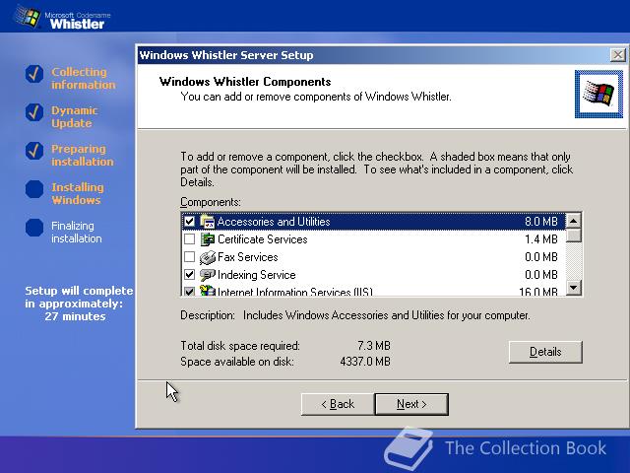The image size is (630, 473).
Task: Check the Fax Services checkbox
Action: point(189,257)
